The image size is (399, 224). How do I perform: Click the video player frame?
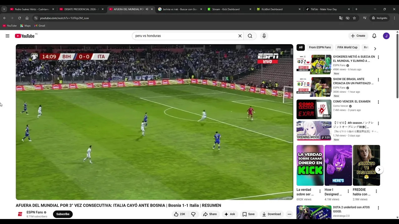pos(154,122)
